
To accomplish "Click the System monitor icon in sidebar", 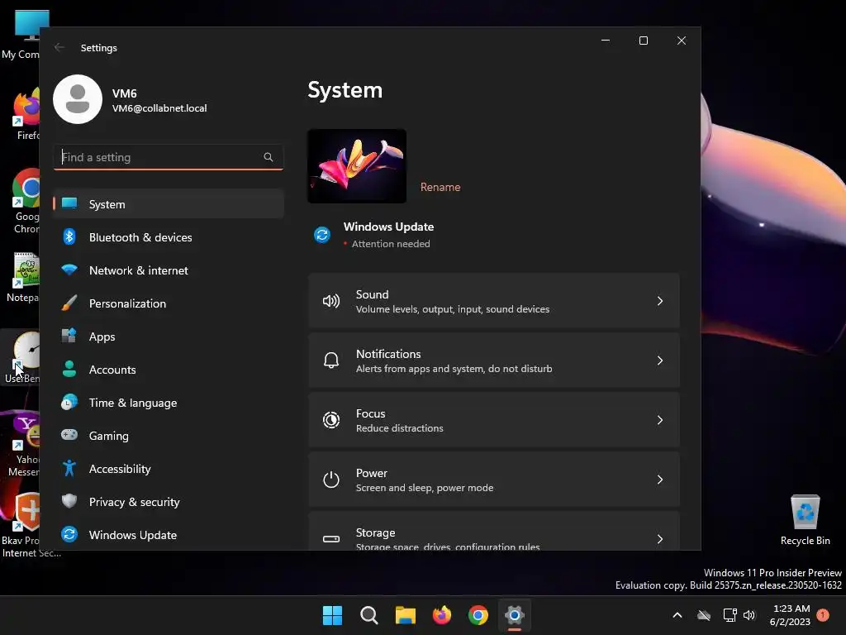I will [69, 203].
